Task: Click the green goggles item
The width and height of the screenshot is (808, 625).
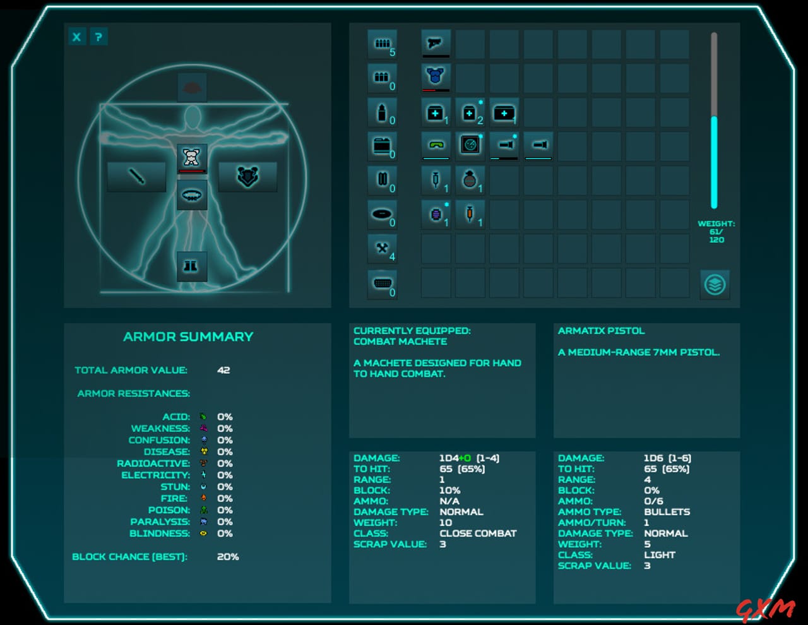Action: [436, 145]
